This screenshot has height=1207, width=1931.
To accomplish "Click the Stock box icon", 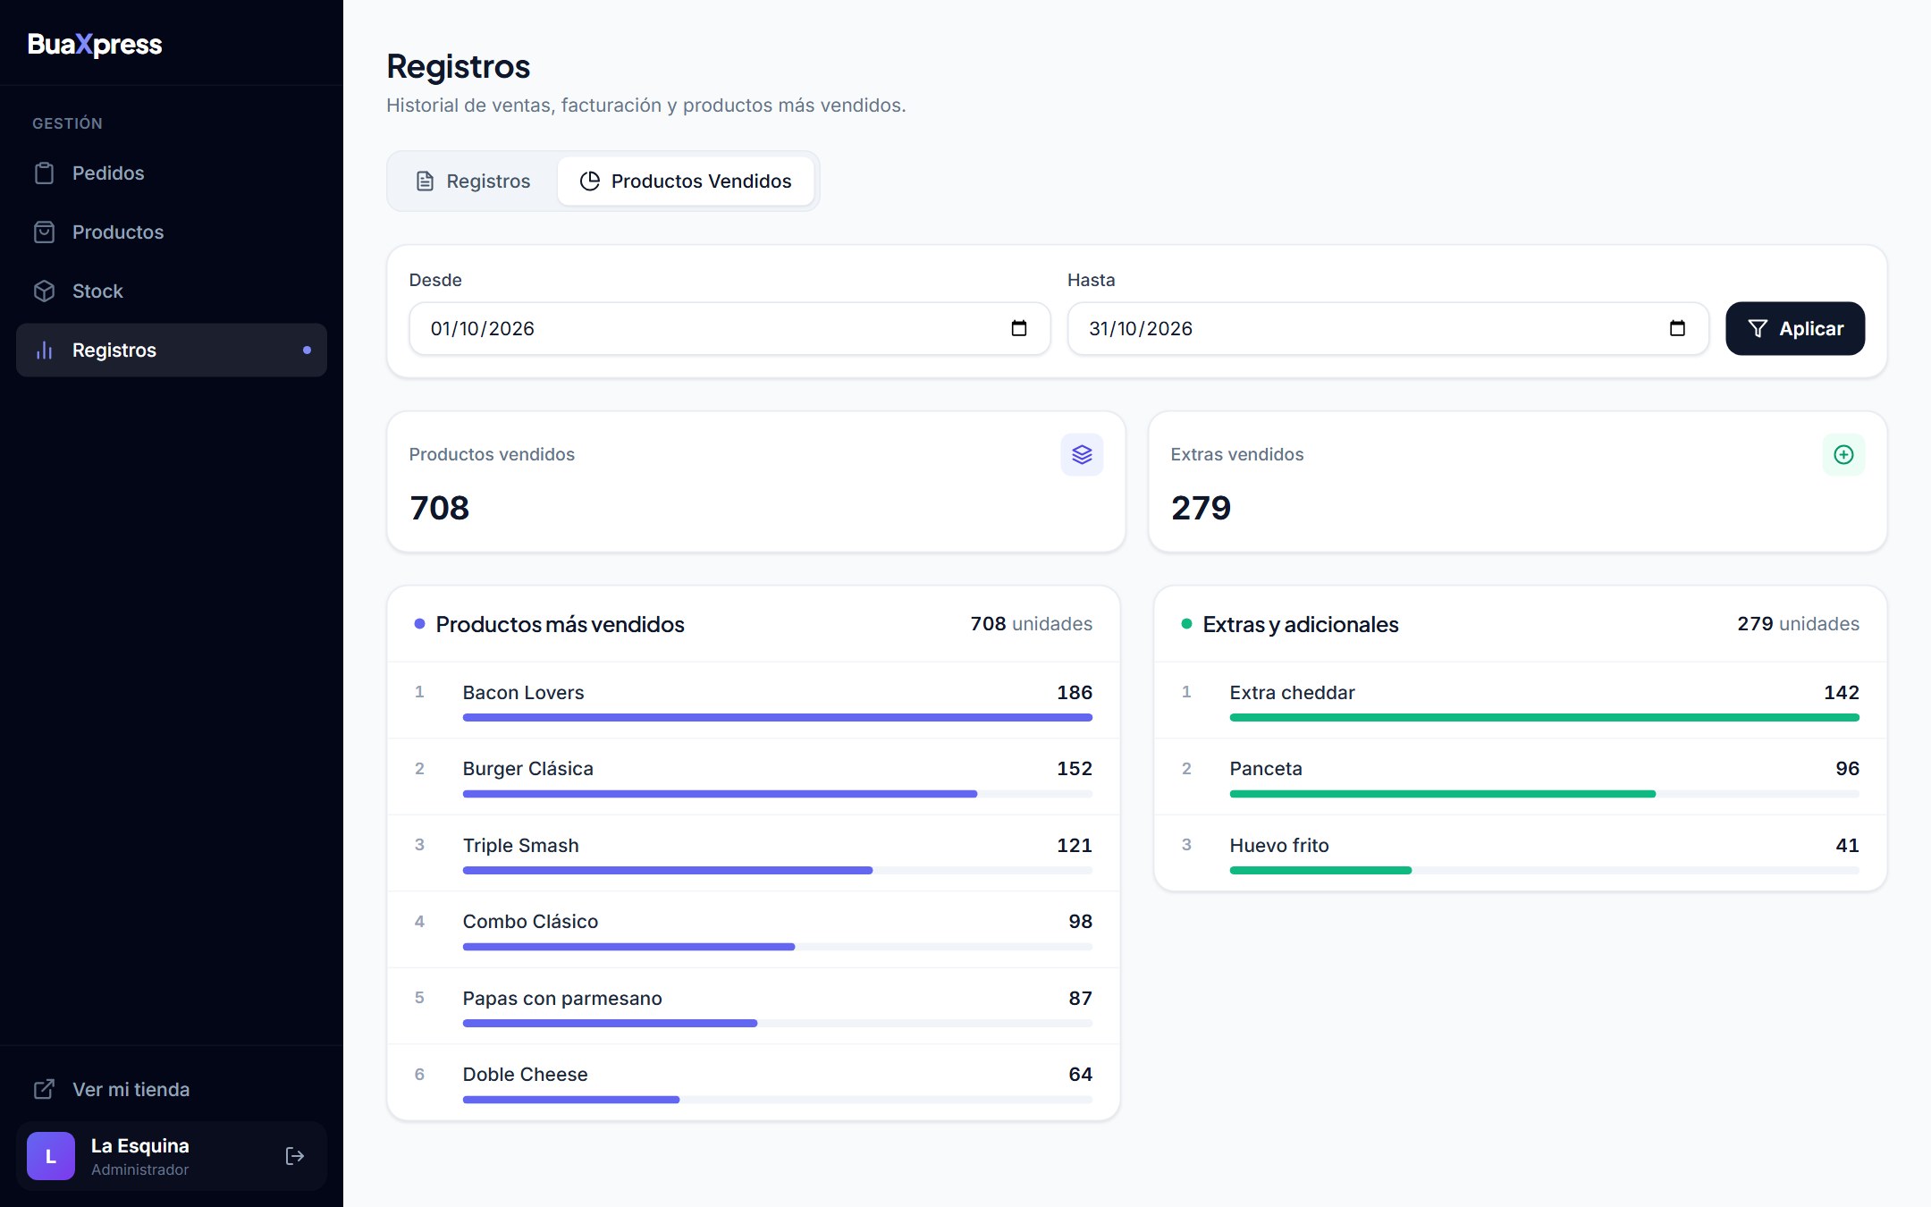I will click(x=44, y=291).
